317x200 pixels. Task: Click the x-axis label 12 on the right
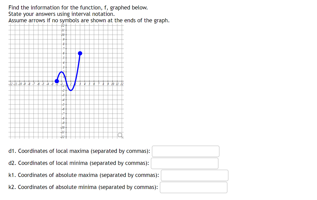pos(122,83)
